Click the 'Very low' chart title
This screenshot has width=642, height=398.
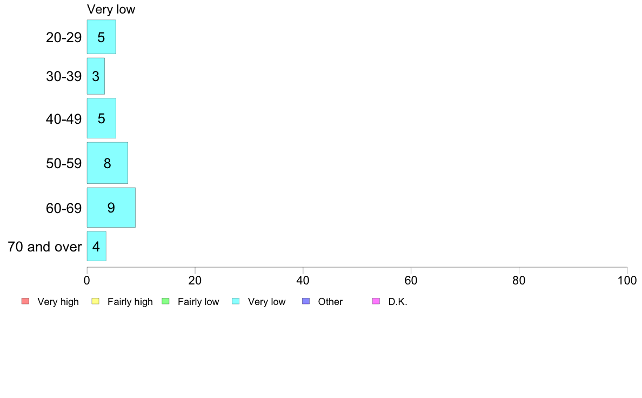111,9
